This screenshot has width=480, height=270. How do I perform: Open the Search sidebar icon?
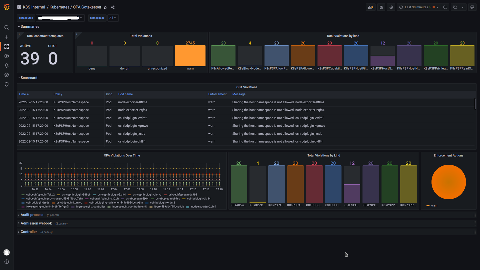(6, 27)
